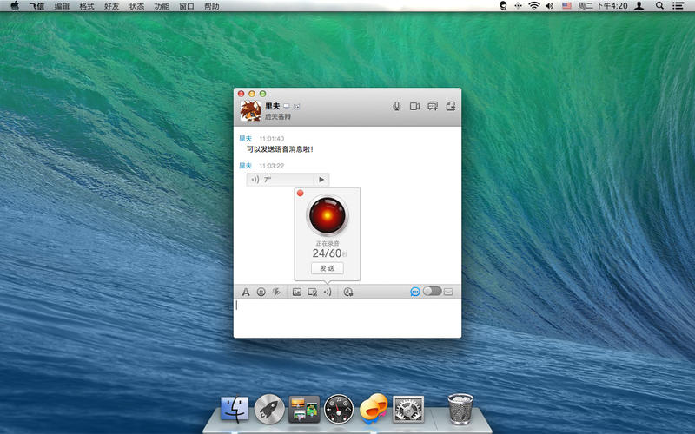Screen dimensions: 695x434
Task: Click the contact avatar of 里夫
Action: pyautogui.click(x=250, y=109)
